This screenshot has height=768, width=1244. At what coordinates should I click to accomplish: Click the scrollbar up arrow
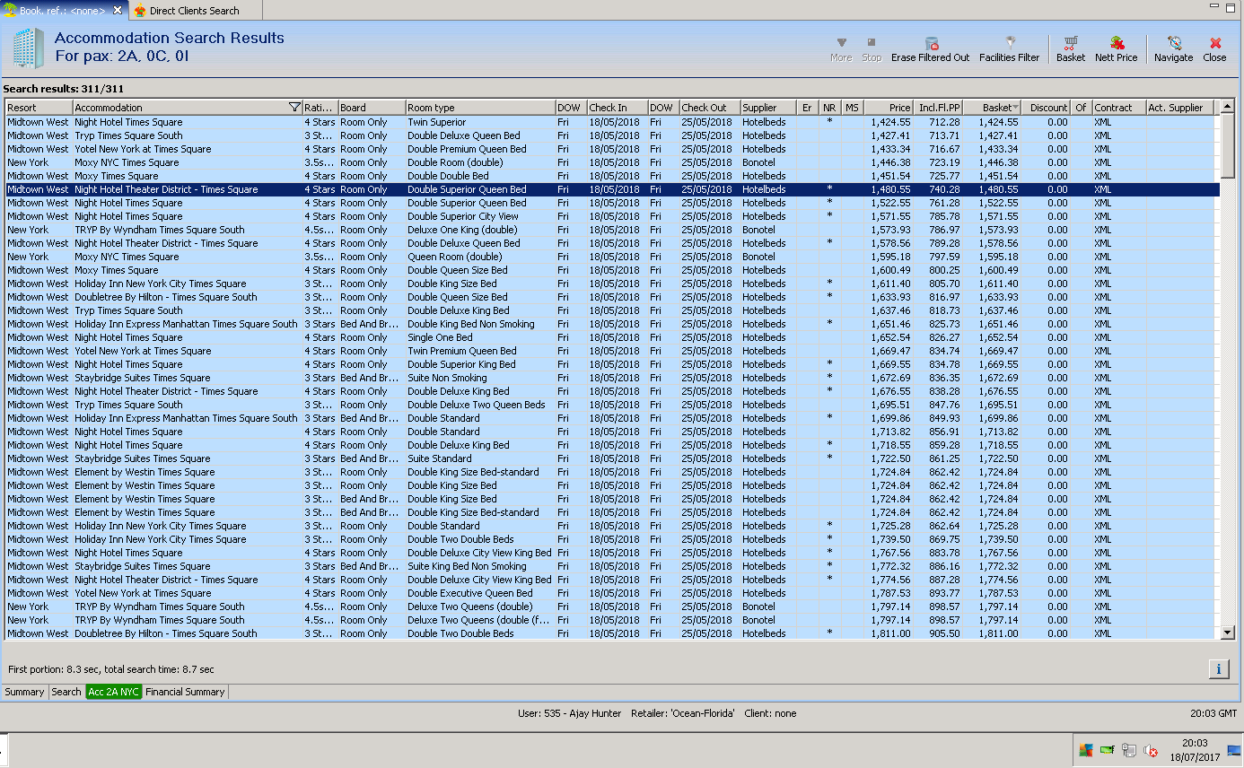pyautogui.click(x=1228, y=108)
